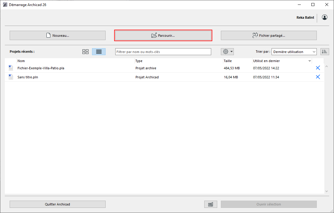The height and width of the screenshot is (213, 334).
Task: Click the file icon of Fichier-Exemple-Villa-Patio.pla
Action: point(11,68)
